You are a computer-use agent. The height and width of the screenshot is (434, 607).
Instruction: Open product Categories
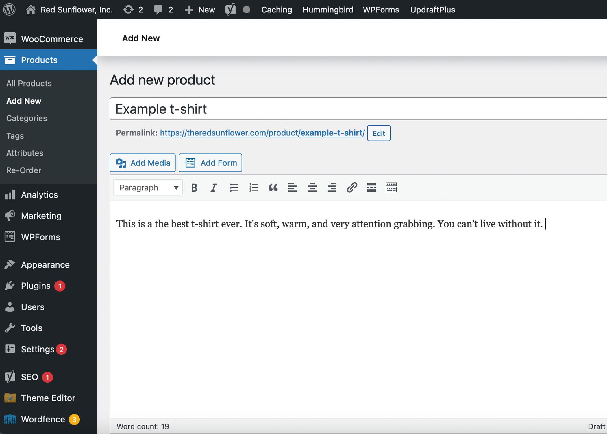coord(27,118)
